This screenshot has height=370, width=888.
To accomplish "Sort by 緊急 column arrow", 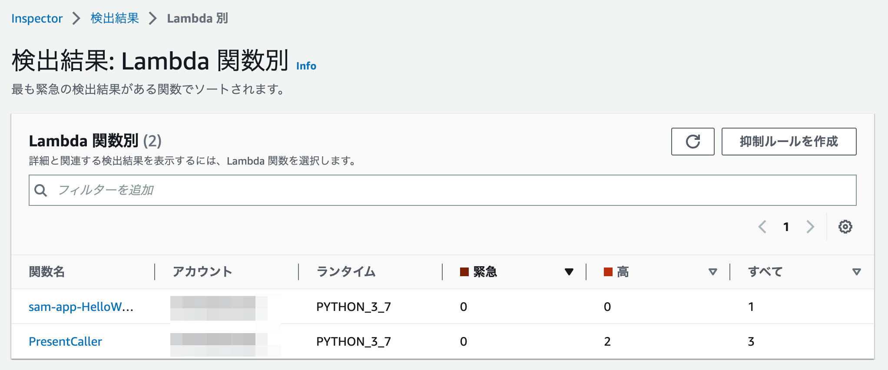I will coord(569,272).
